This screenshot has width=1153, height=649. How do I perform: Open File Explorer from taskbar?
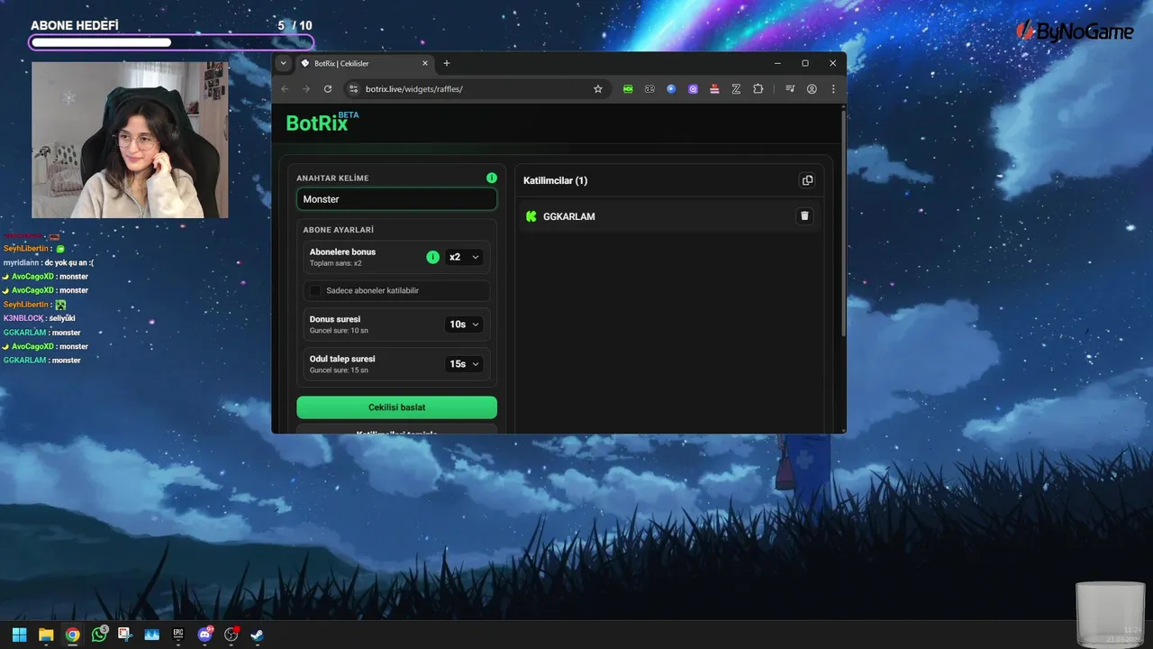point(46,635)
